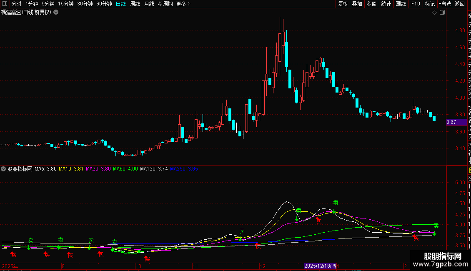Open the 多周期 multi-period view
This screenshot has height=271, width=471.
click(165, 4)
